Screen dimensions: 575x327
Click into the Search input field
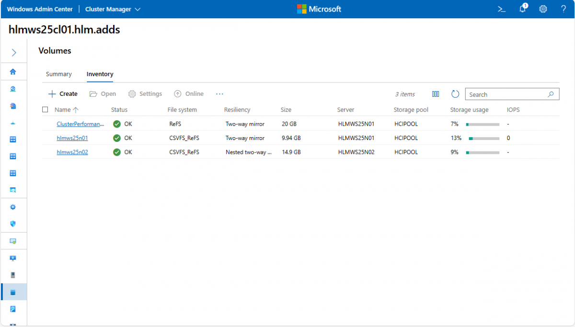pos(506,94)
